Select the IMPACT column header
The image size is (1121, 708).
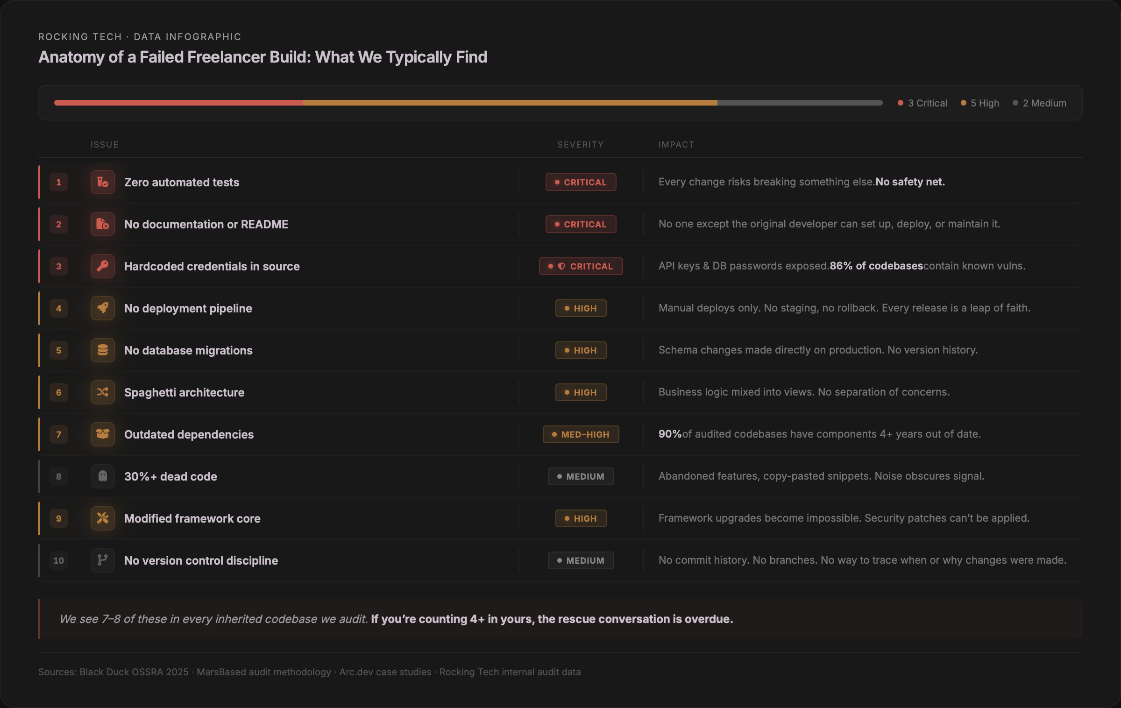676,144
